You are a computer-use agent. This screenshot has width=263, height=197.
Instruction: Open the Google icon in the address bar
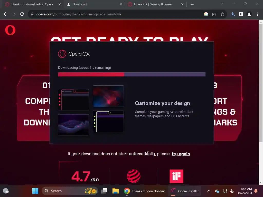206,14
